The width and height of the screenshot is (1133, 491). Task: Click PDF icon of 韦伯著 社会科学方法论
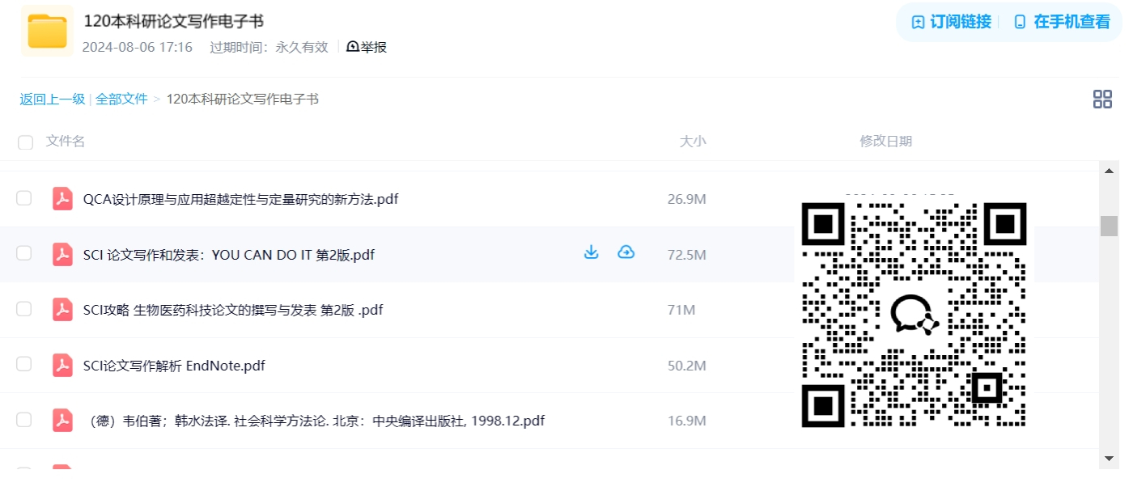62,421
